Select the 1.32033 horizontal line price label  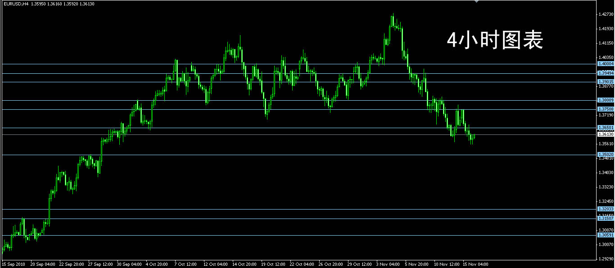(x=606, y=209)
